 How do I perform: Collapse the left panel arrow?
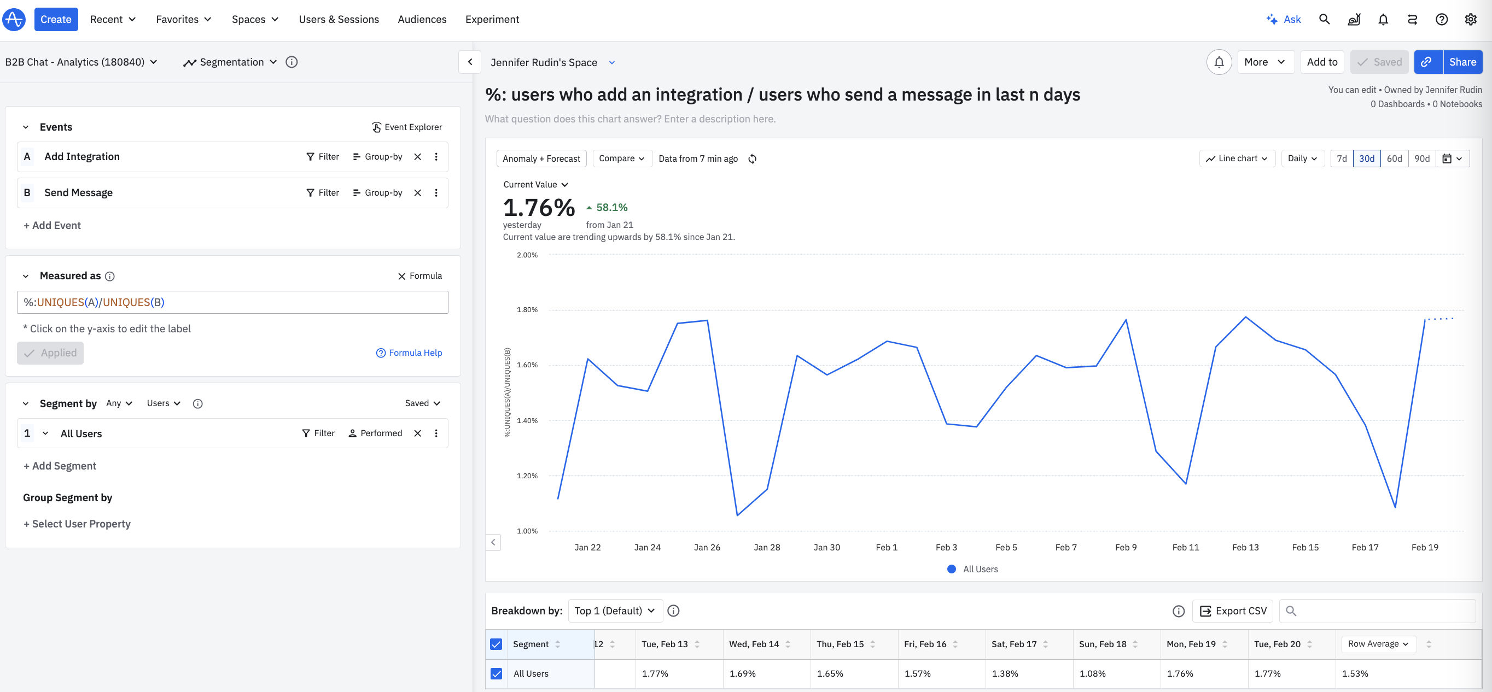coord(470,62)
